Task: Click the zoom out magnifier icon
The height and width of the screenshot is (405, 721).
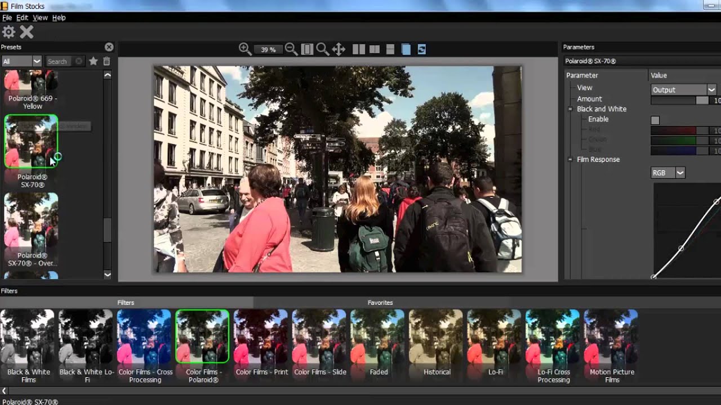Action: coord(291,49)
